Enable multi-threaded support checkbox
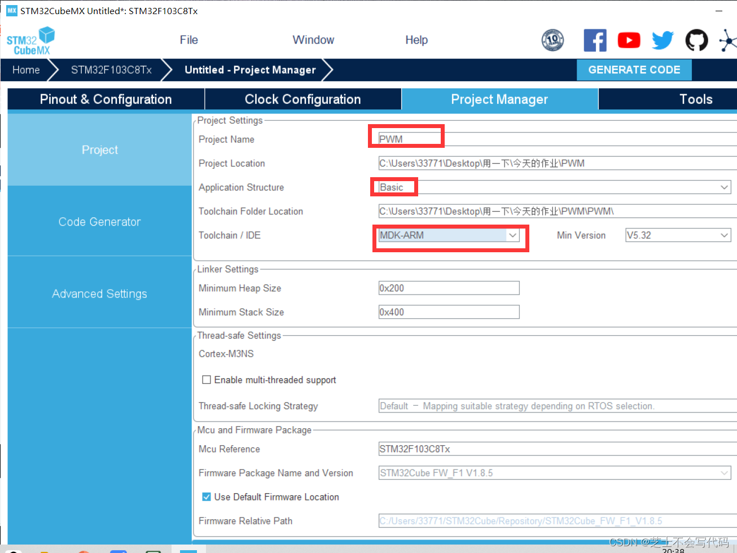Viewport: 737px width, 553px height. tap(207, 380)
